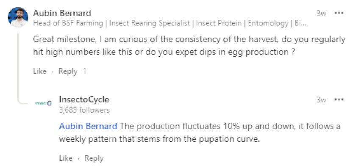The height and width of the screenshot is (168, 353).
Task: Reply to InsectoCycle's comment
Action: click(x=94, y=158)
